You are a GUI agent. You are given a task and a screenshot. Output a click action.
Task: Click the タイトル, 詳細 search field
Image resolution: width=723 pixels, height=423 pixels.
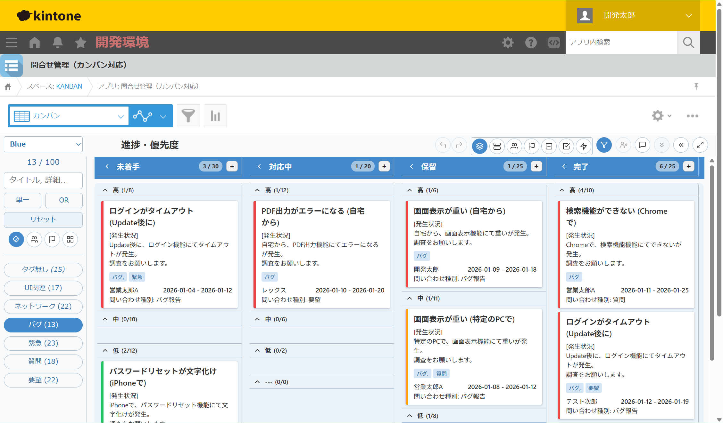(x=43, y=180)
